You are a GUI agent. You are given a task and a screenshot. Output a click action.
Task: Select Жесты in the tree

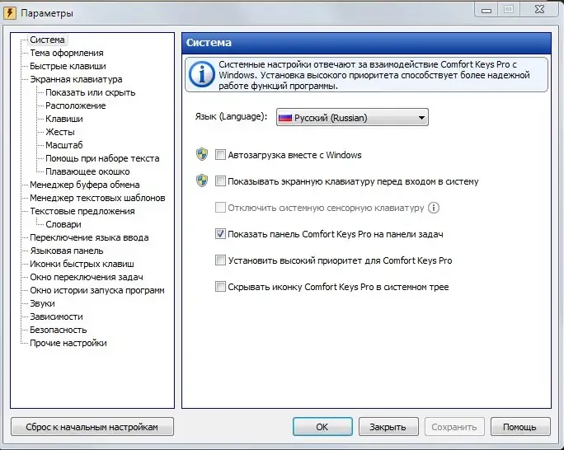coord(59,132)
